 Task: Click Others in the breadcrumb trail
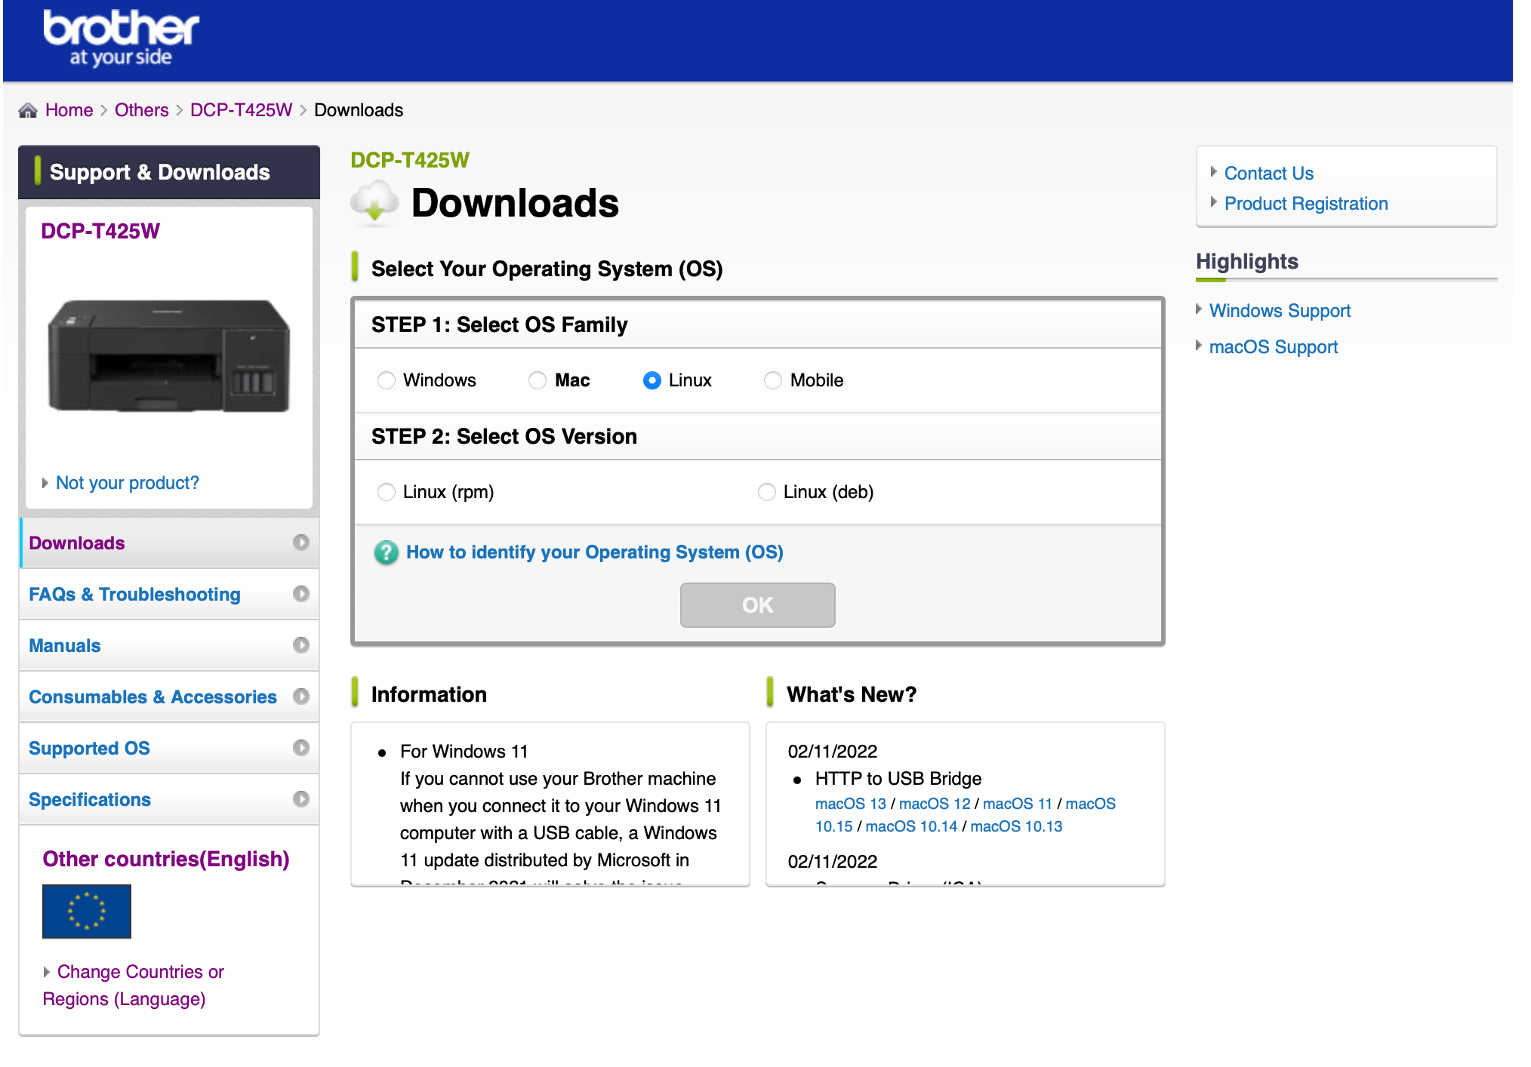click(141, 109)
